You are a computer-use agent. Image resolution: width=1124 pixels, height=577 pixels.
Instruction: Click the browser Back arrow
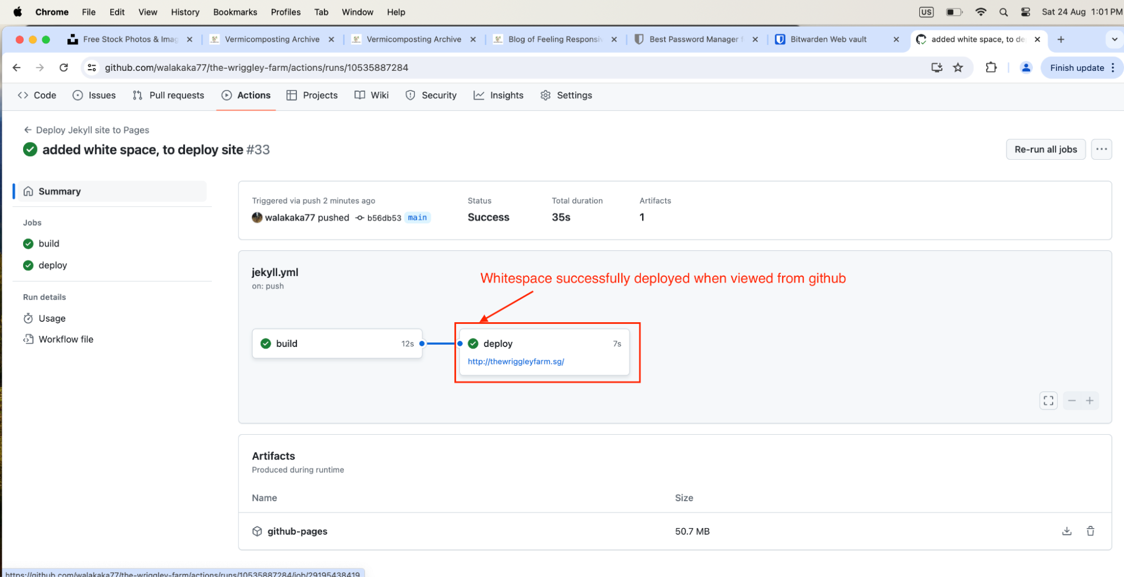[x=17, y=67]
